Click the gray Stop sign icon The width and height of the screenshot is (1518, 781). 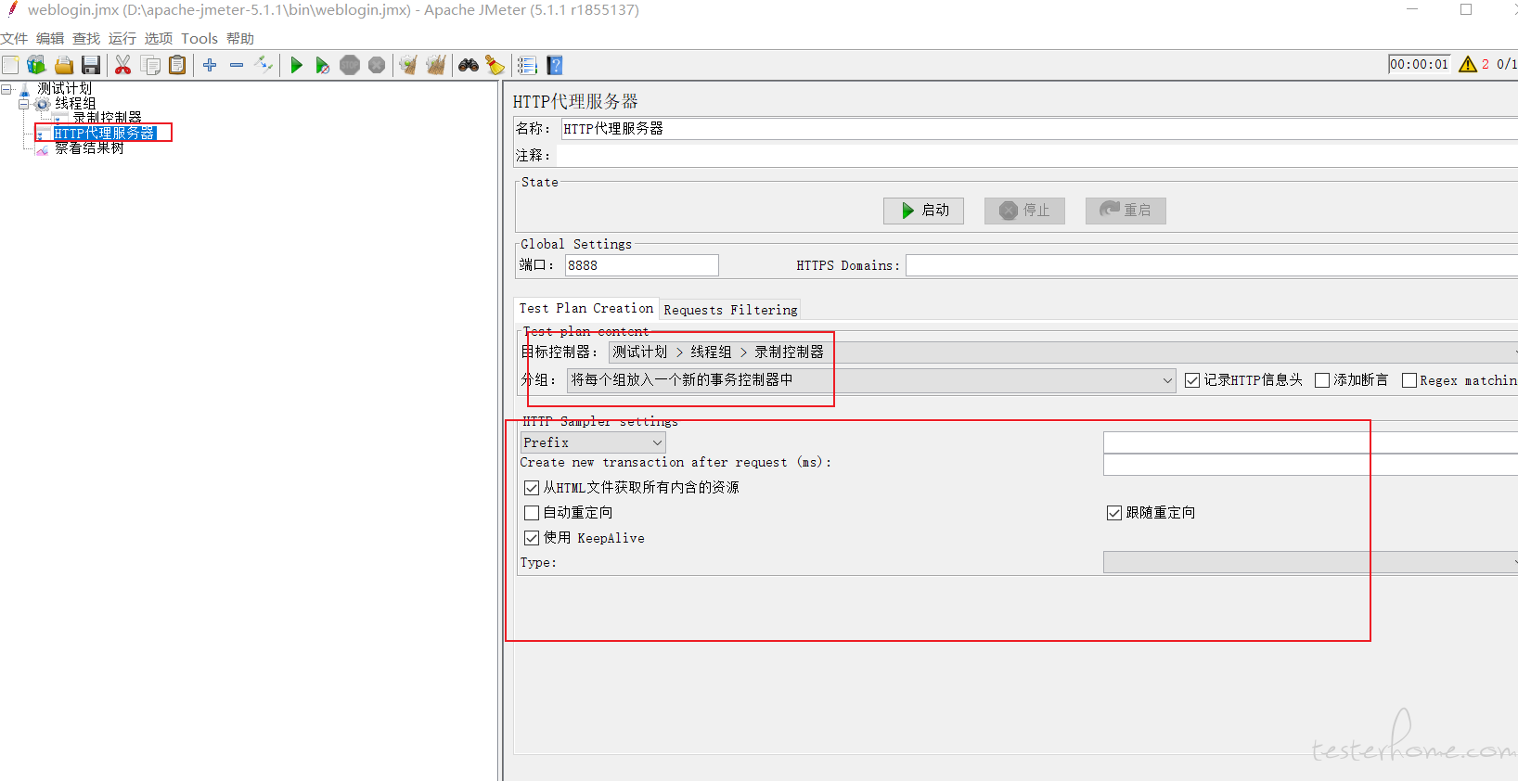[x=350, y=65]
